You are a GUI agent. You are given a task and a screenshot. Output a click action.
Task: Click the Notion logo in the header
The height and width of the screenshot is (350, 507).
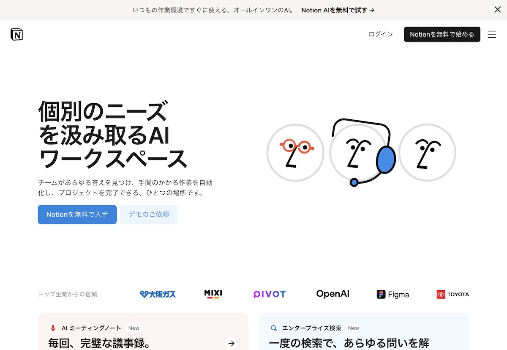[x=16, y=34]
